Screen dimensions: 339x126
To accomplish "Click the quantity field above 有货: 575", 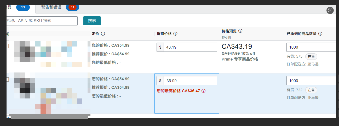I will tap(311, 47).
